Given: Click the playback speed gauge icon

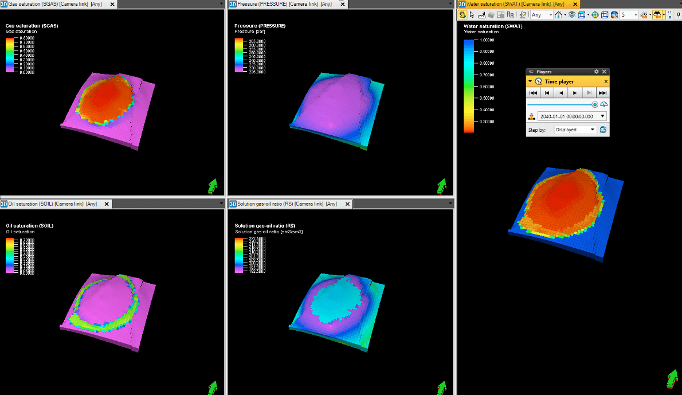Looking at the screenshot, I should (x=604, y=104).
